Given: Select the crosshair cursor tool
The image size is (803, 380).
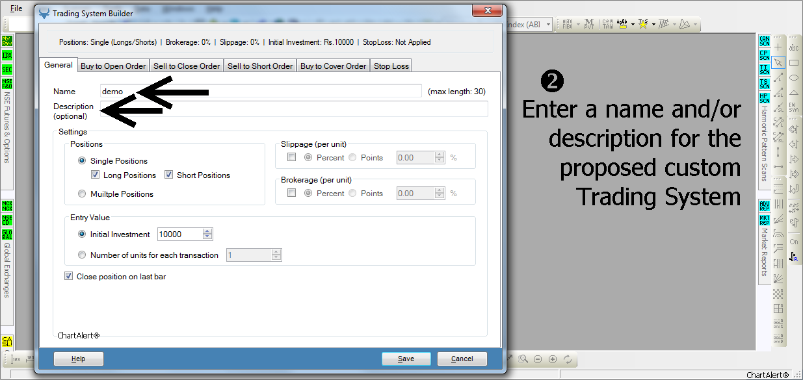Looking at the screenshot, I should 778,47.
